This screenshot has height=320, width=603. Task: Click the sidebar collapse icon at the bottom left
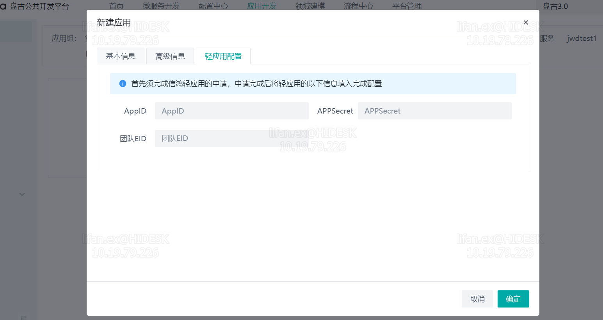[23, 318]
